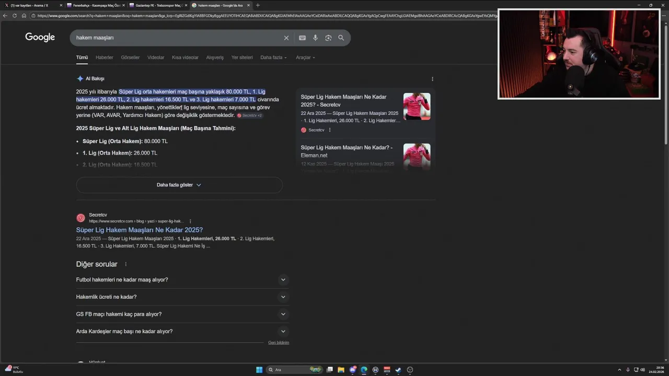
Task: Clear the search box with the X icon
Action: [x=286, y=38]
